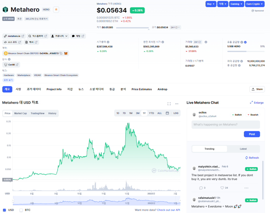Switch chat feed to Trending
Viewport: 270px width, 213px height.
point(209,149)
